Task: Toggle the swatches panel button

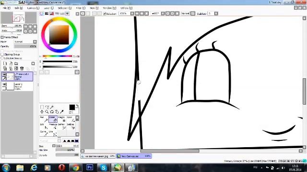Action: 62,13
